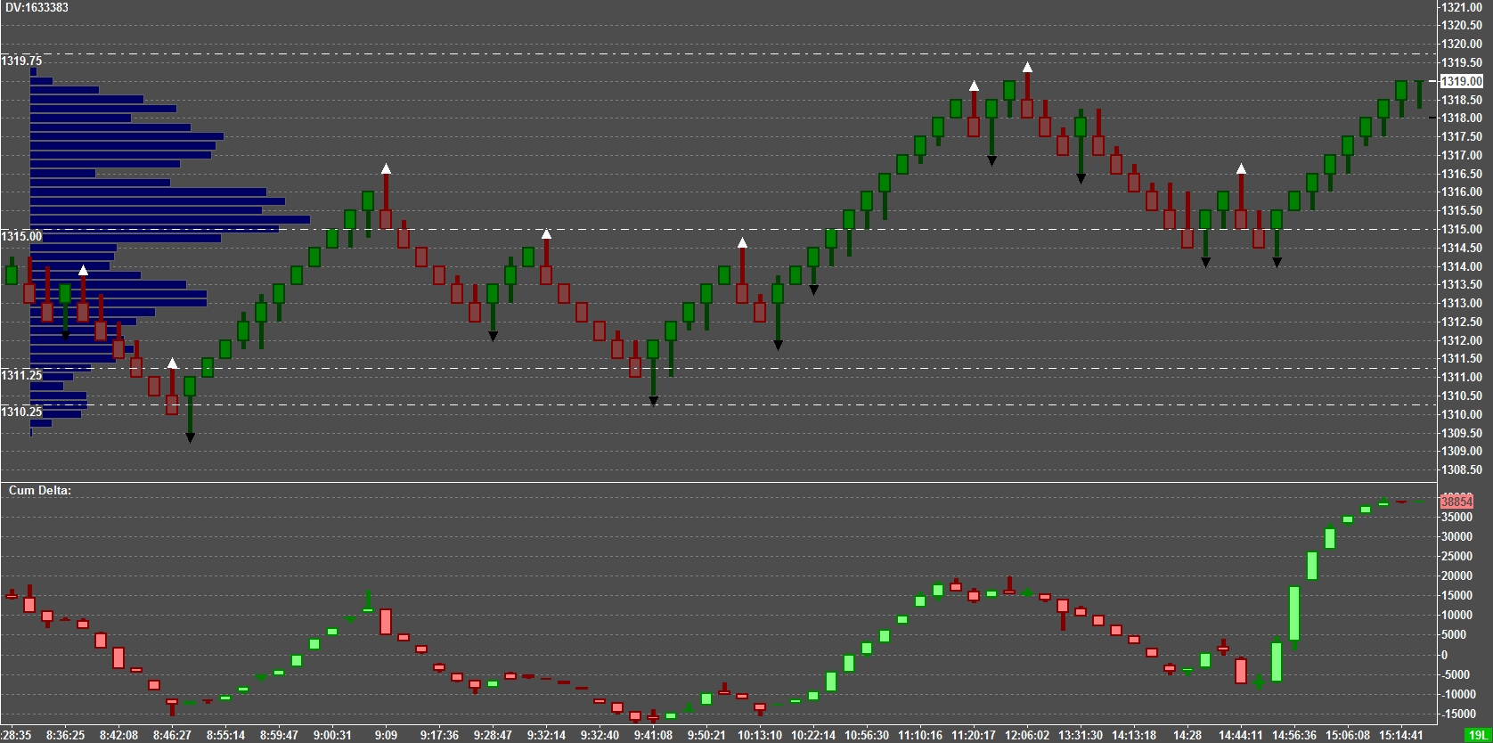Image resolution: width=1493 pixels, height=743 pixels.
Task: Click 1308.50 on the price axis
Action: pos(1462,469)
